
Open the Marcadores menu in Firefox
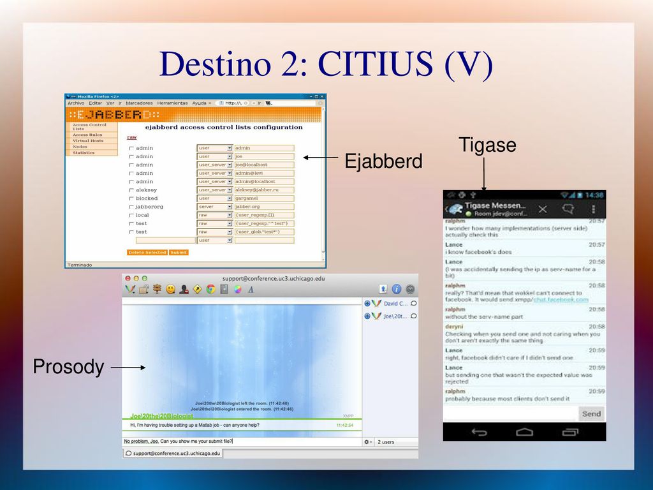pyautogui.click(x=139, y=103)
